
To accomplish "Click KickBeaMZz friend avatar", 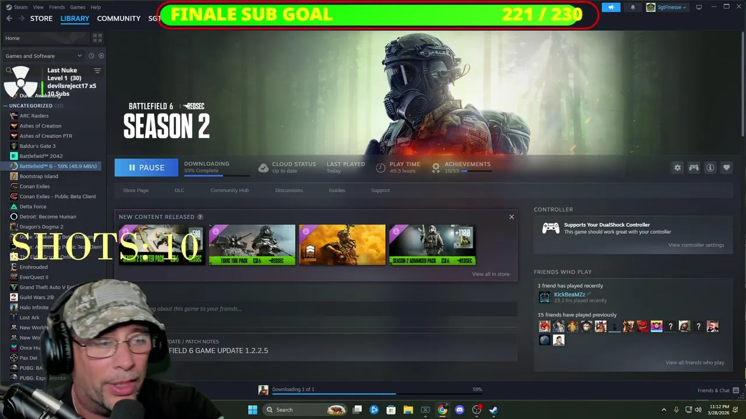I will [x=544, y=297].
